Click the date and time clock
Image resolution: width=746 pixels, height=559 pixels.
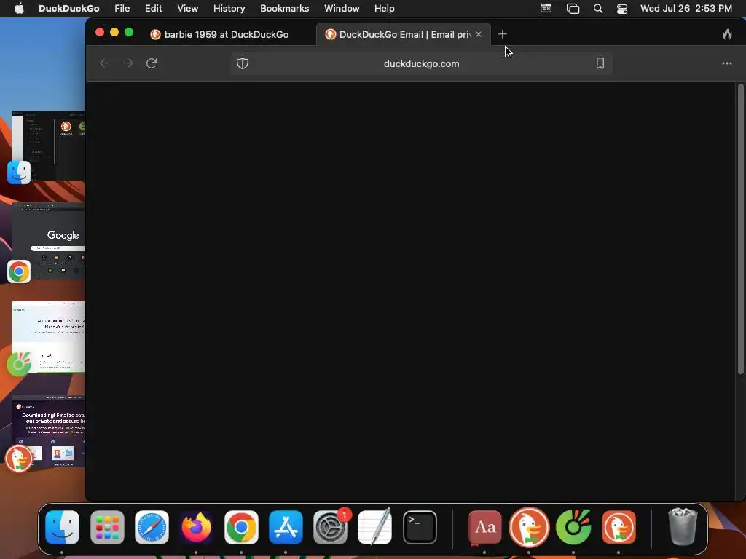(x=686, y=8)
